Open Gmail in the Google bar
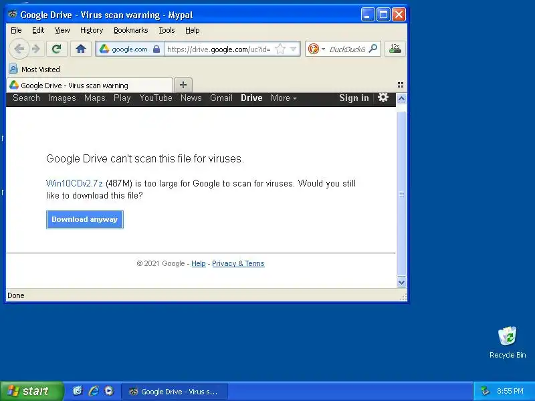The width and height of the screenshot is (535, 401). coord(221,98)
